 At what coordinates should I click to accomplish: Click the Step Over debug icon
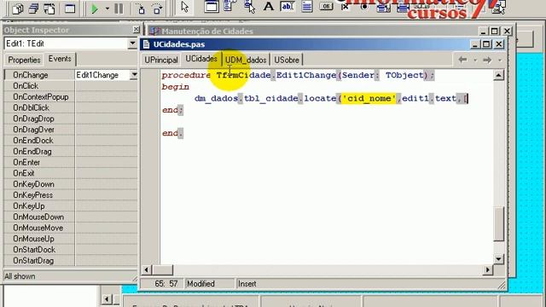157,9
